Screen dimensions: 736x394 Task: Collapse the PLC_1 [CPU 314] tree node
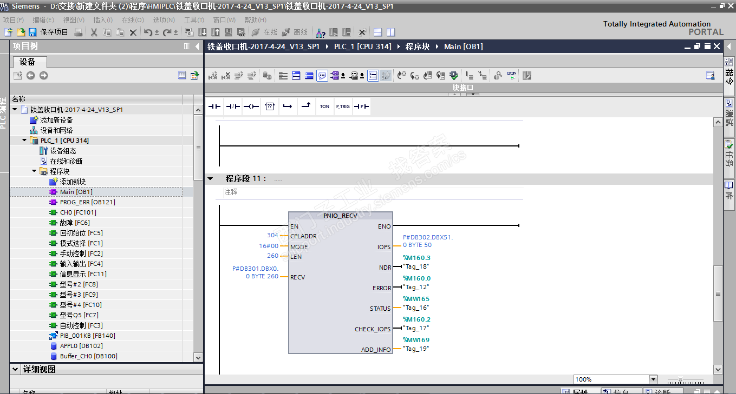tap(24, 141)
